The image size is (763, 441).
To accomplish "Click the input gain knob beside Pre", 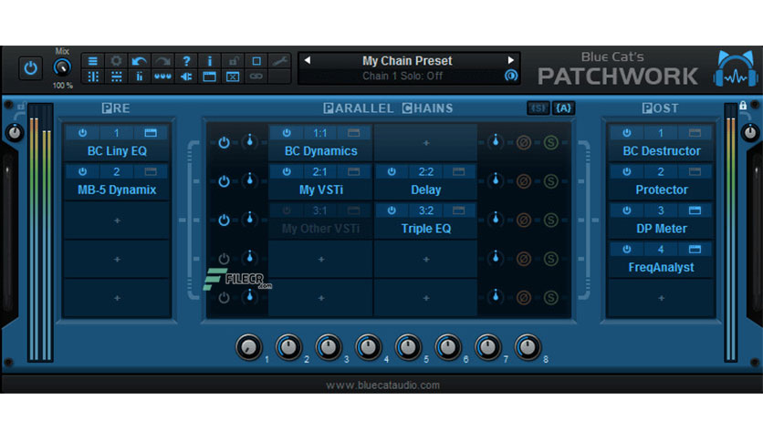I will coord(15,132).
